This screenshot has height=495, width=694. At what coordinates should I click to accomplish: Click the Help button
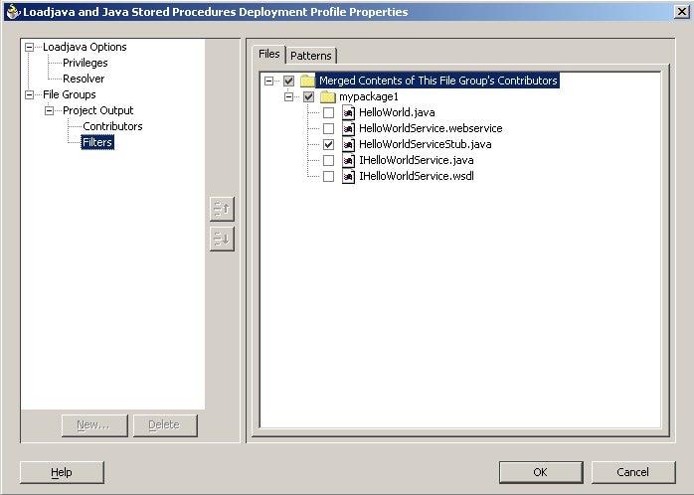click(x=62, y=472)
